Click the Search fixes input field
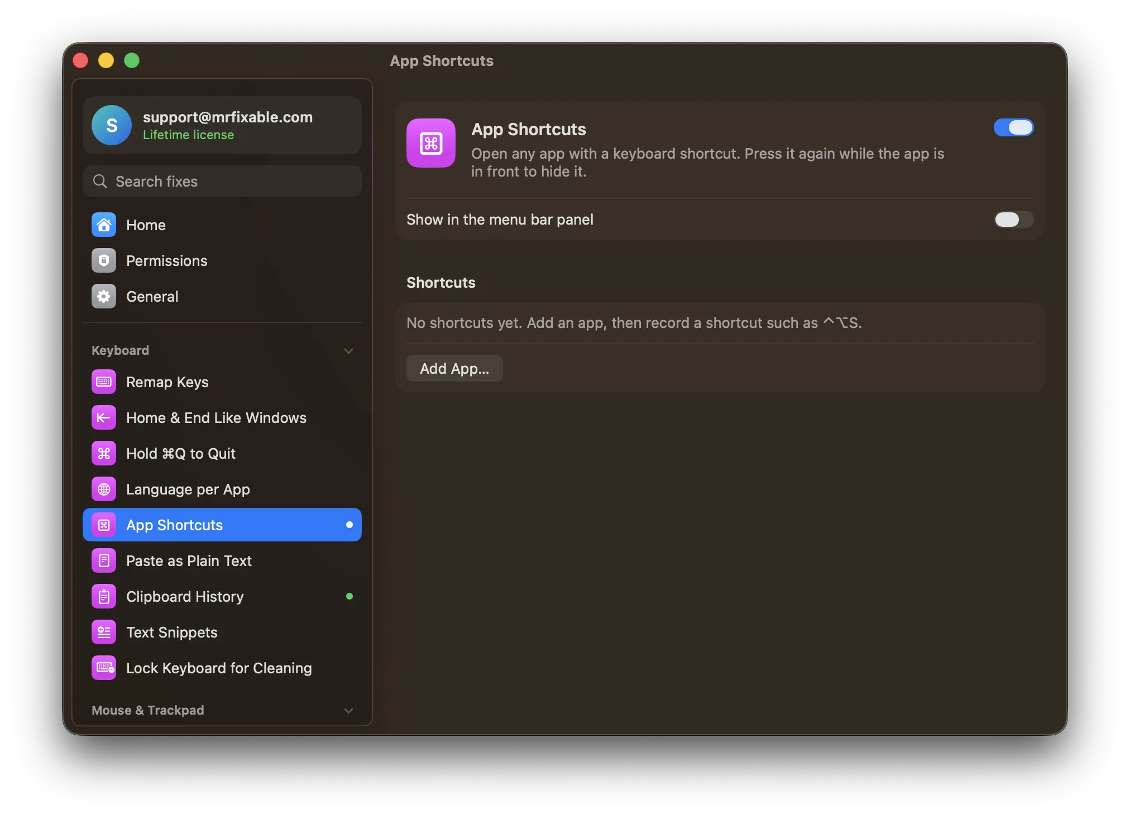Image resolution: width=1130 pixels, height=818 pixels. point(222,181)
